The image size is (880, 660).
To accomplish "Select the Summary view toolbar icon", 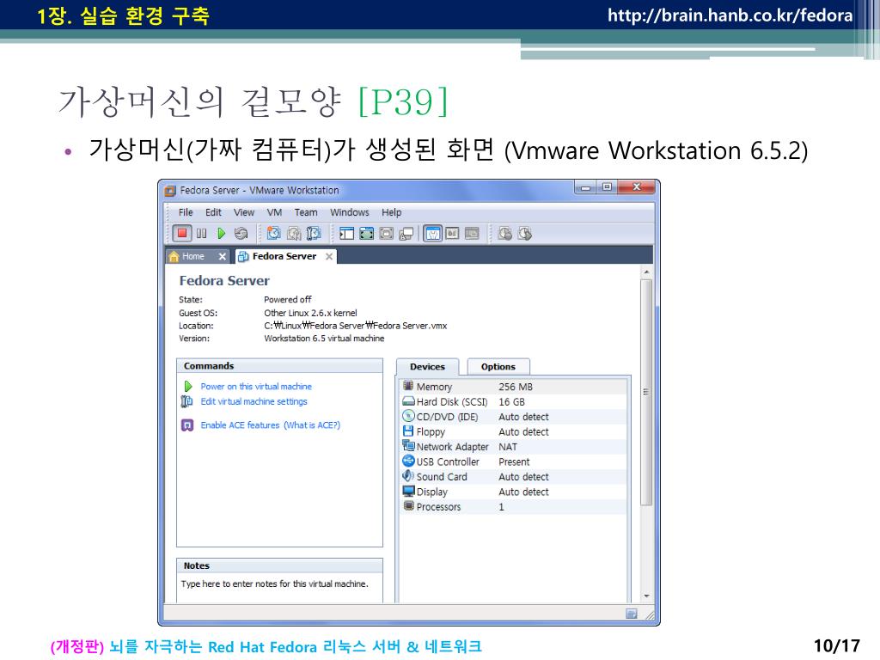I will click(x=433, y=233).
